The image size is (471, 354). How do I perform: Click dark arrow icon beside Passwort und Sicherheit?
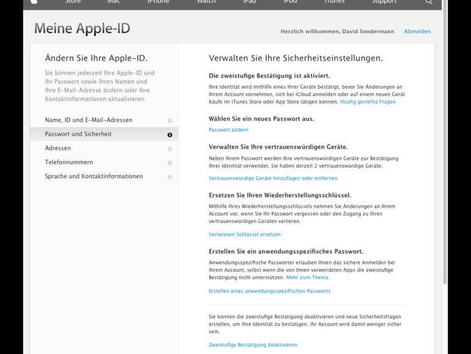169,135
